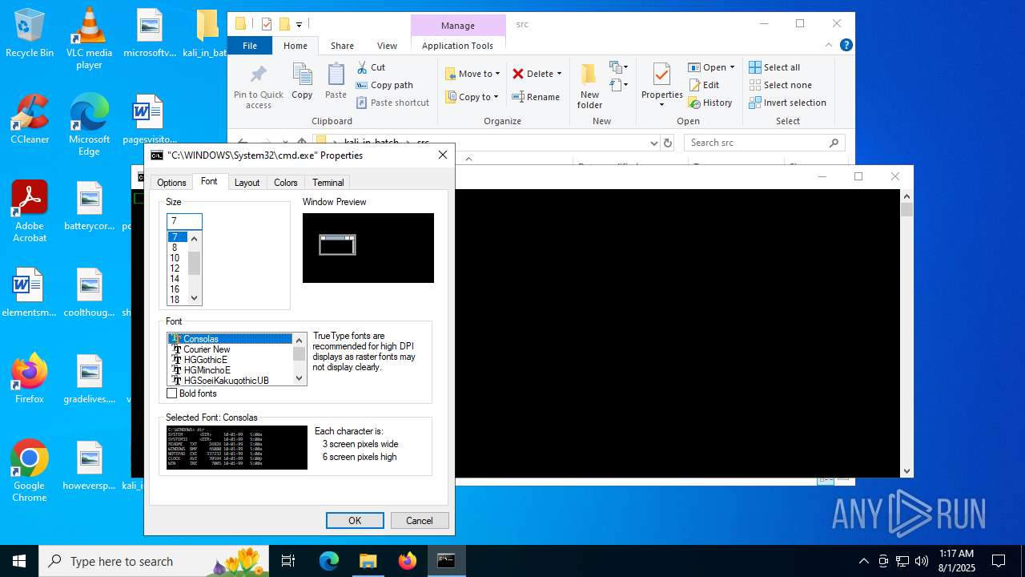
Task: Expand the Delete dropdown arrow
Action: (x=559, y=74)
